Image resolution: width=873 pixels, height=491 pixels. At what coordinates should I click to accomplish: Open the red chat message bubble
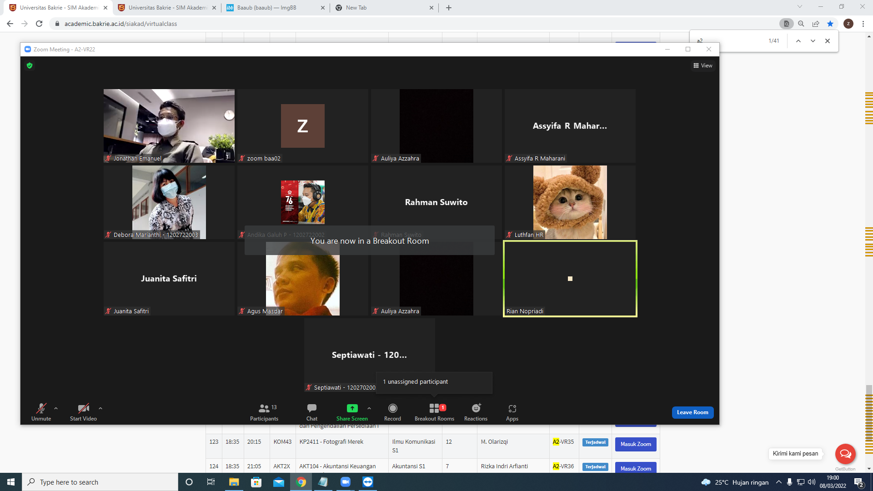point(845,454)
